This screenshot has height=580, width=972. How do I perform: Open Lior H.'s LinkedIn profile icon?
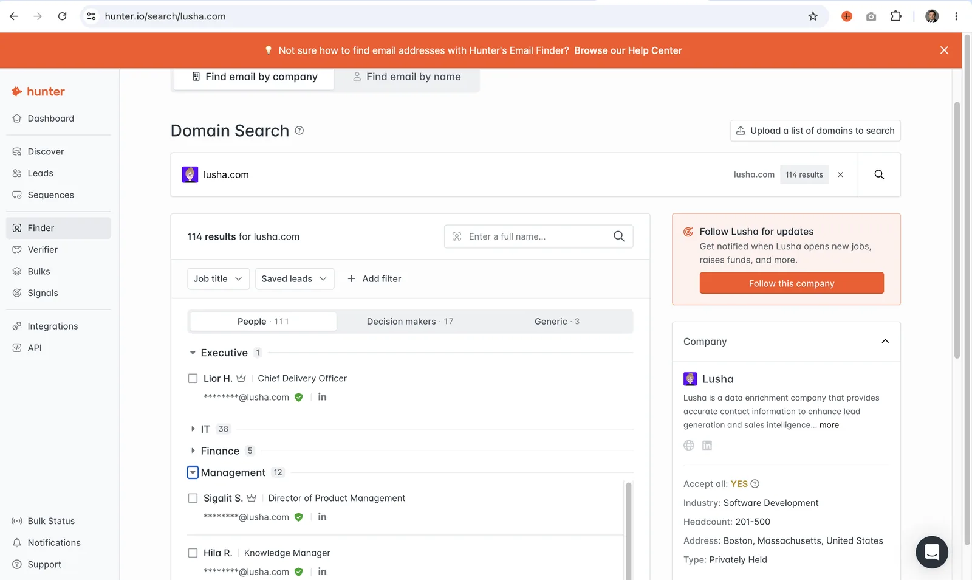point(322,397)
